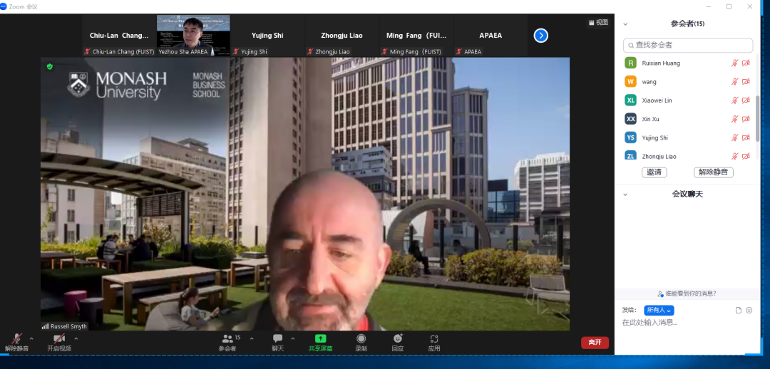770x369 pixels.
Task: Click the 邀请 invite button
Action: tap(654, 172)
